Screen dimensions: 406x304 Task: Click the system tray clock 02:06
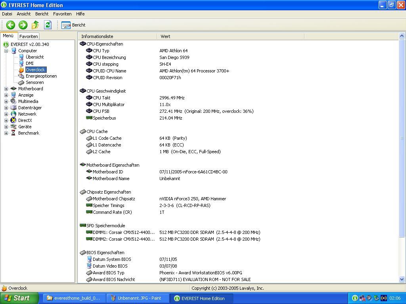[x=395, y=298]
